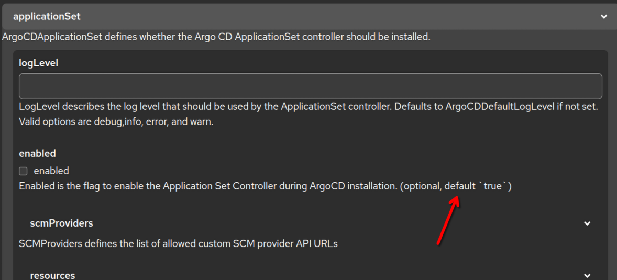Screen dimensions: 617x280
Task: Click the ArgoCDApplicationSet description line
Action: click(216, 37)
